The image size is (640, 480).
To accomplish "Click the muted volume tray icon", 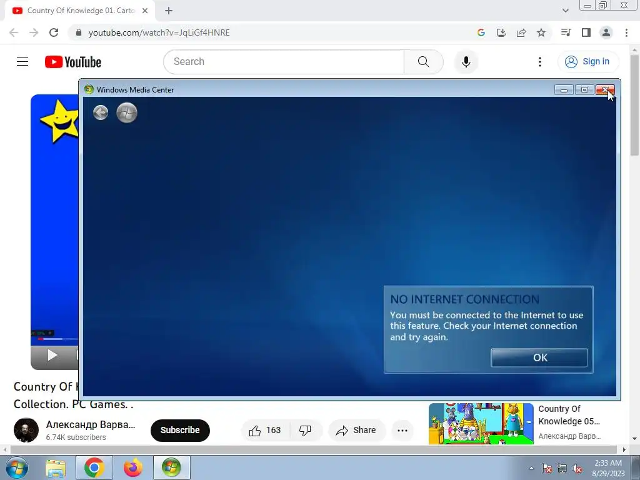I will (577, 468).
